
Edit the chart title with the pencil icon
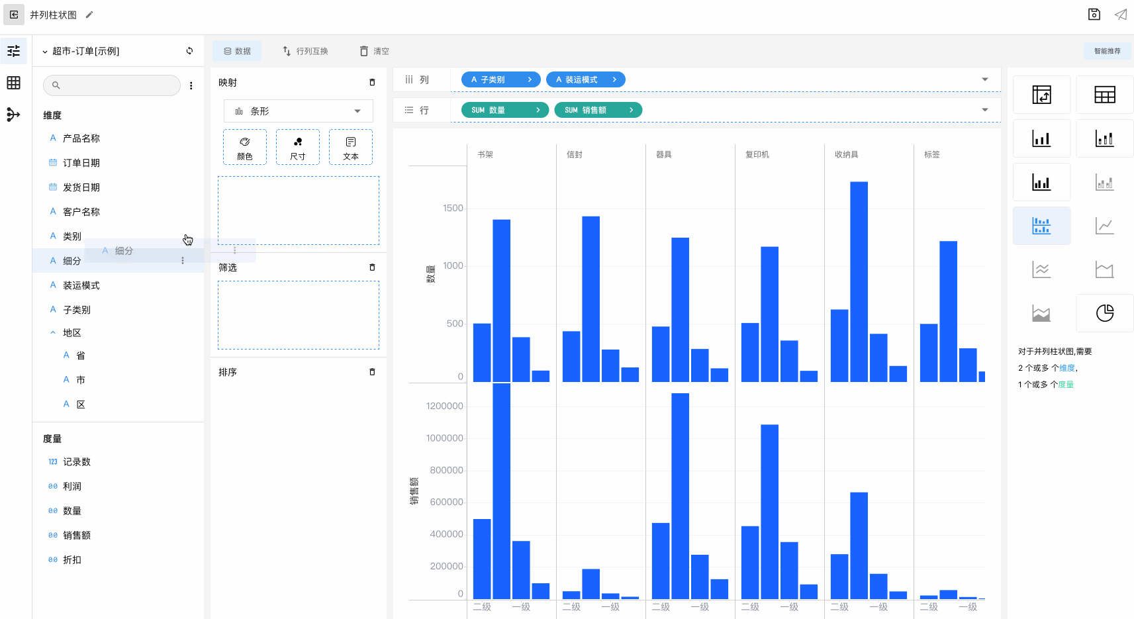89,15
